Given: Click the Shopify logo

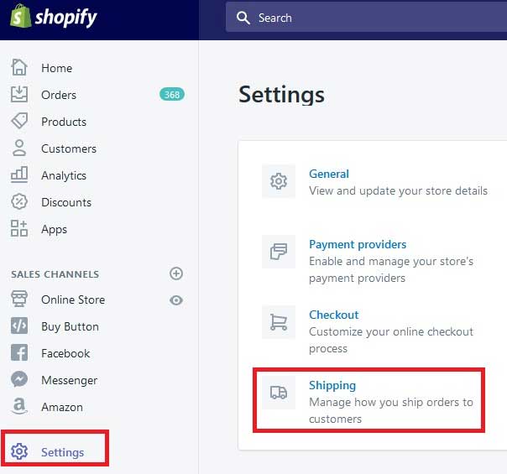Looking at the screenshot, I should (x=53, y=18).
